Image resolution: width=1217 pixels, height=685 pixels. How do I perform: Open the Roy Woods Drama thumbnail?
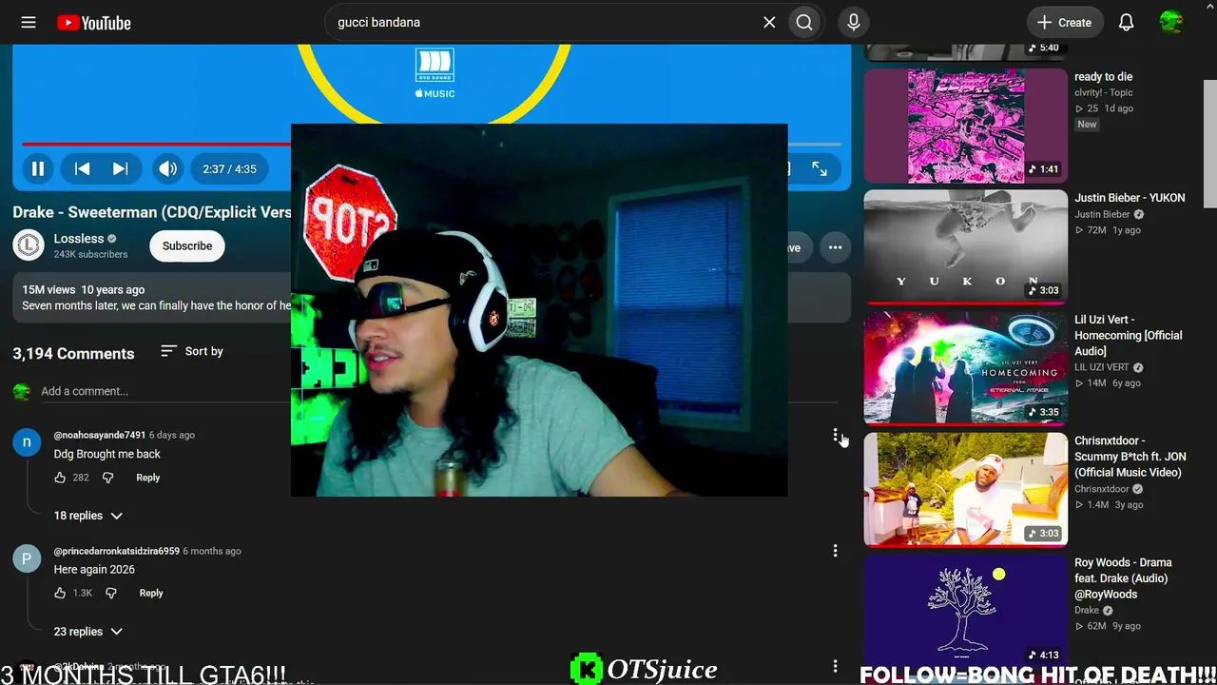[x=966, y=611]
